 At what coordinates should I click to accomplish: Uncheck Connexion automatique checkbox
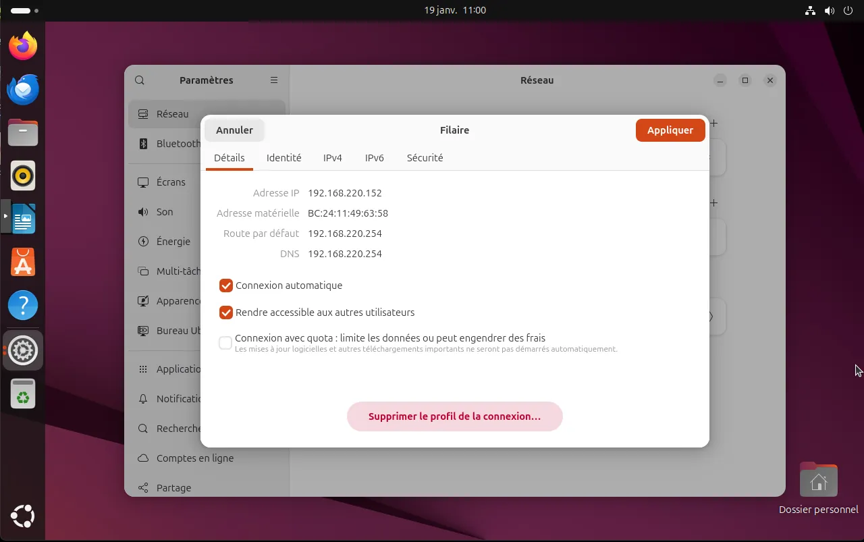226,286
